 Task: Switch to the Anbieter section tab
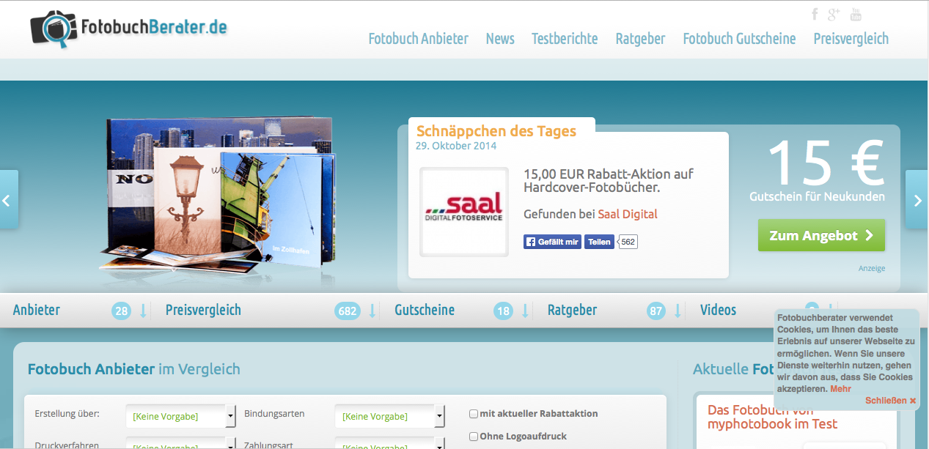click(37, 310)
